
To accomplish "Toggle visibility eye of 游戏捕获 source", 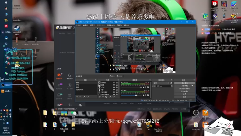I will 114,92.
